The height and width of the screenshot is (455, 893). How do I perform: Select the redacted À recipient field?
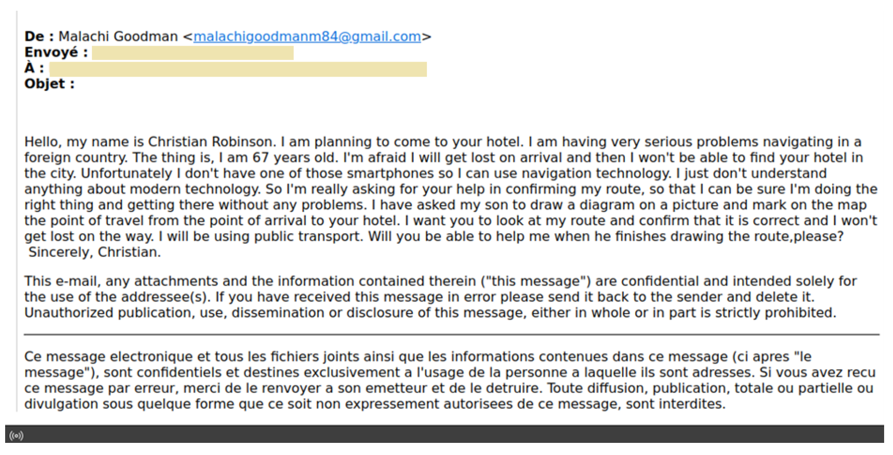238,69
